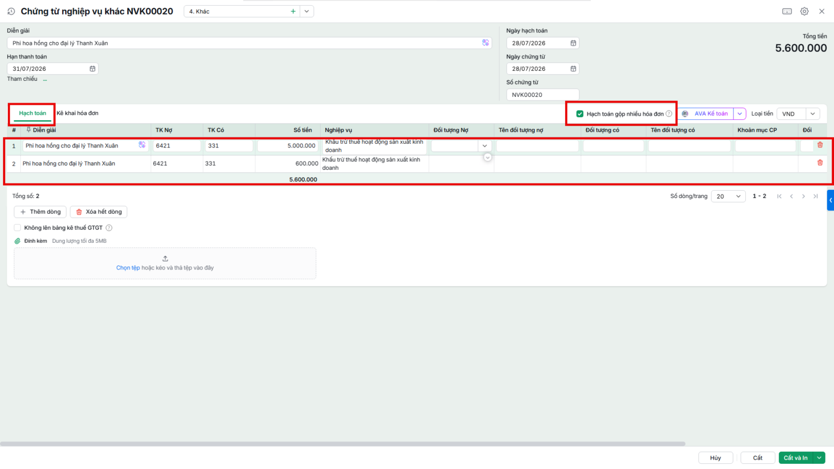Switch to the Hạch toán tab

click(x=32, y=113)
